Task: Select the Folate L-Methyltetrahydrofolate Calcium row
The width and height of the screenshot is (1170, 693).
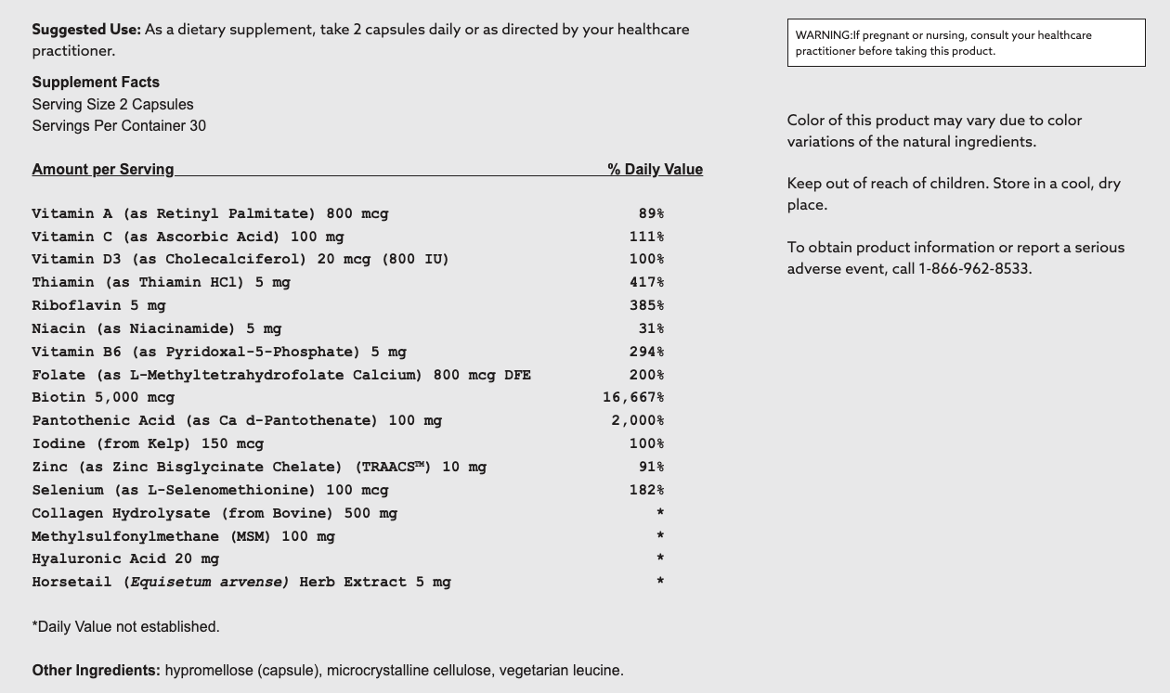Action: (x=281, y=376)
